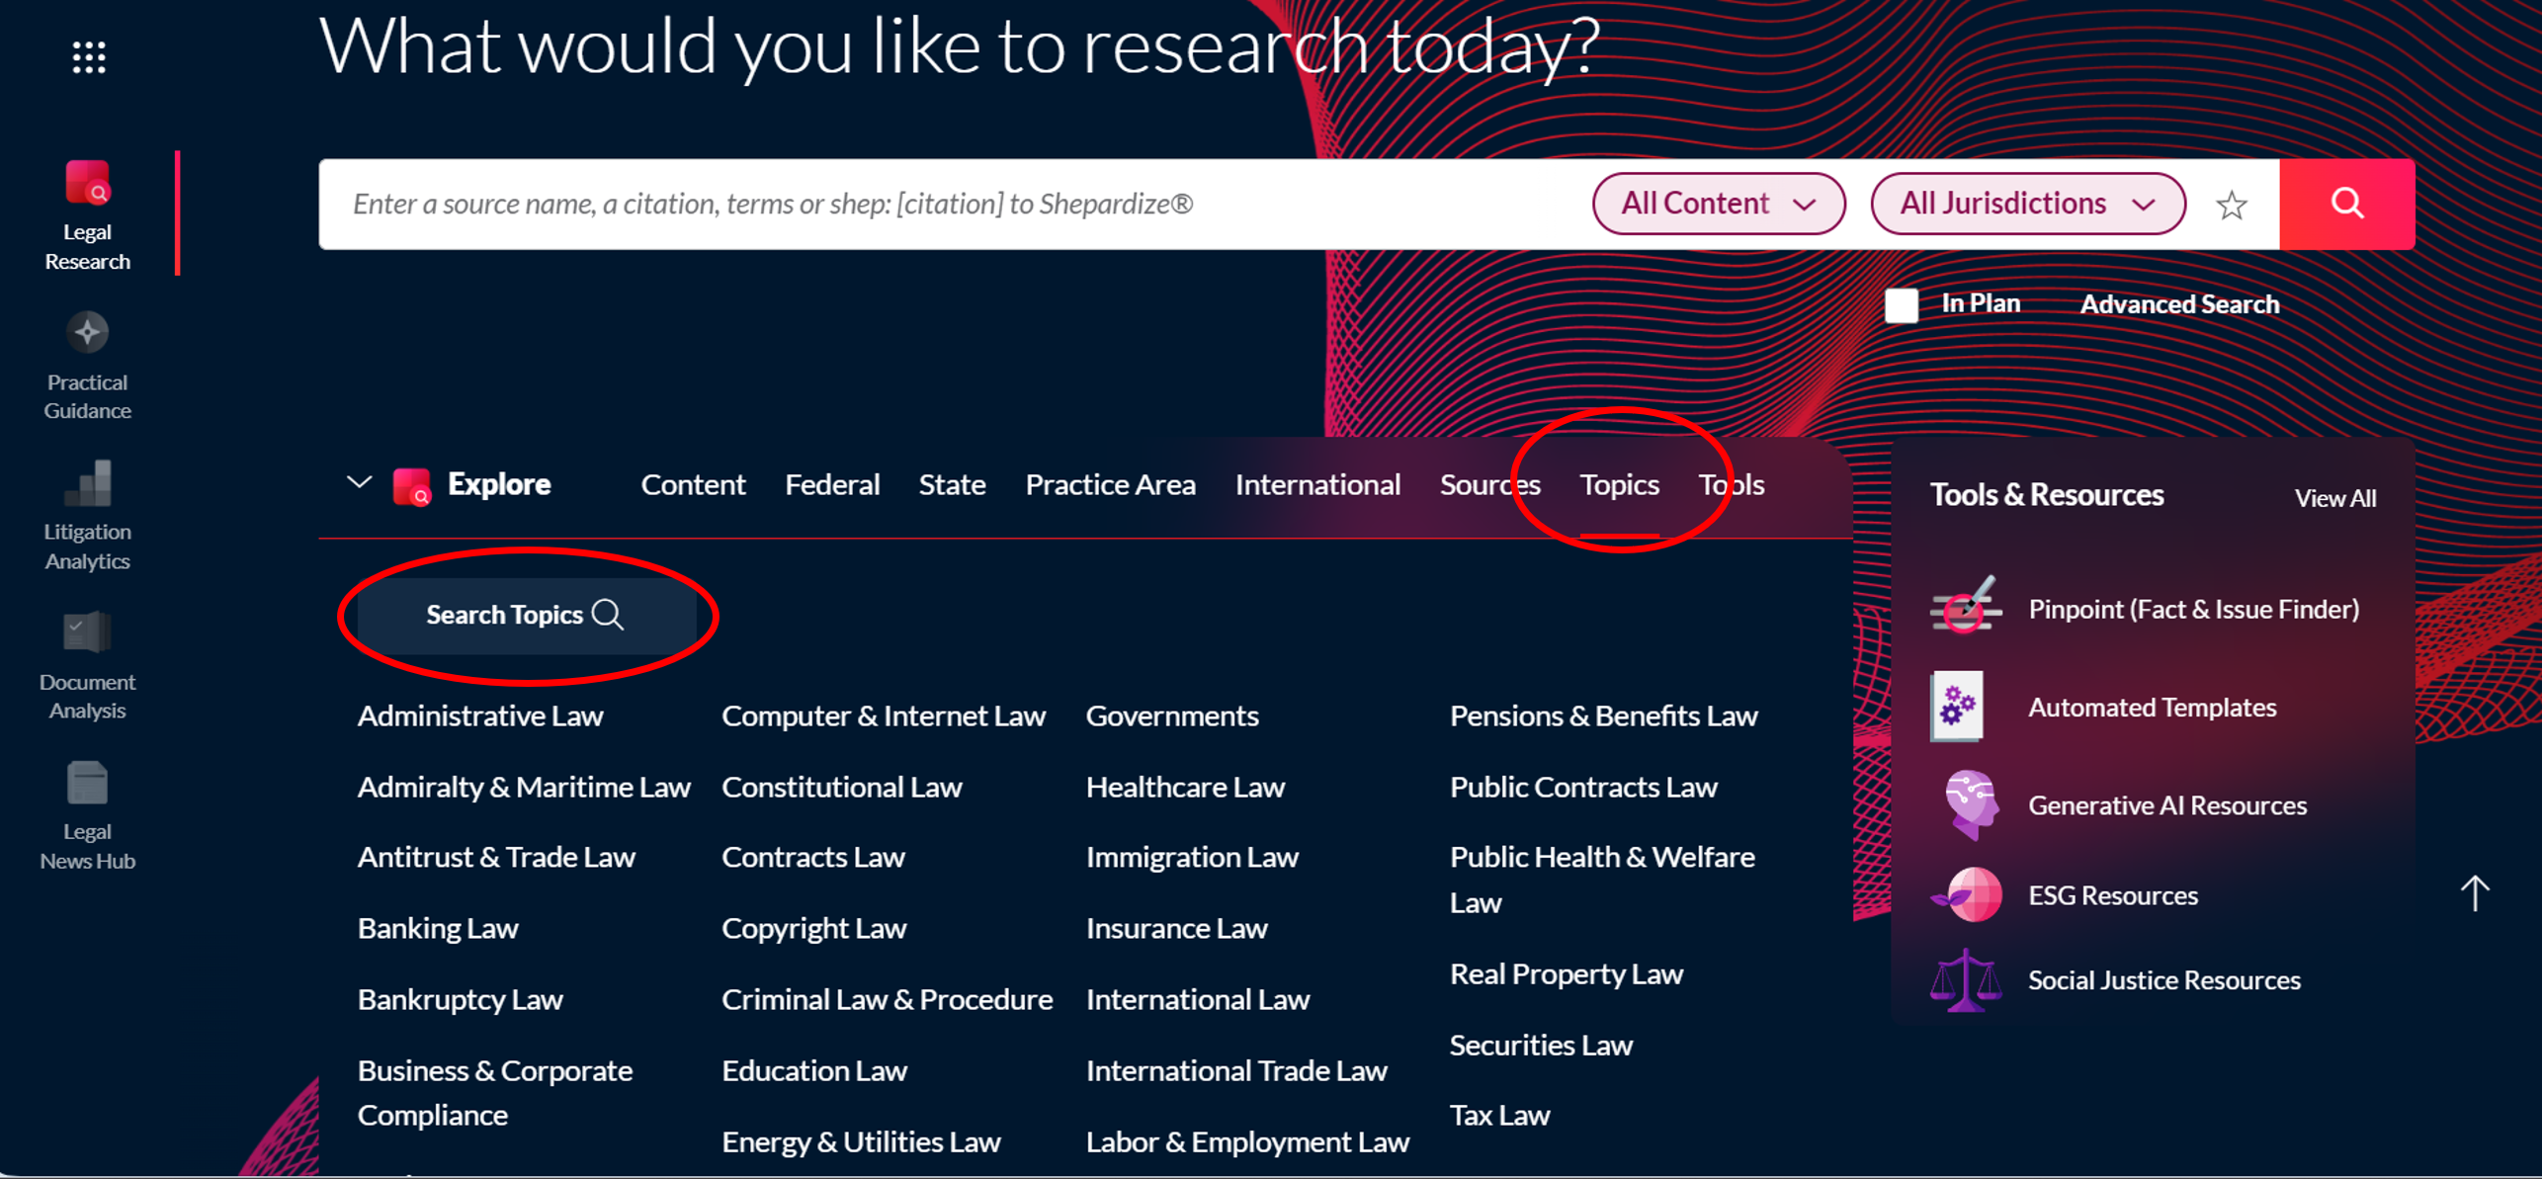Open Real Property Law topic
This screenshot has width=2542, height=1179.
pos(1567,973)
